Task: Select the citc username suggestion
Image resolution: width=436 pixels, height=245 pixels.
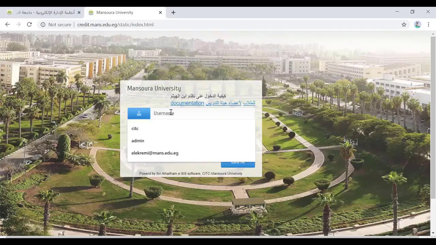Action: coord(191,128)
